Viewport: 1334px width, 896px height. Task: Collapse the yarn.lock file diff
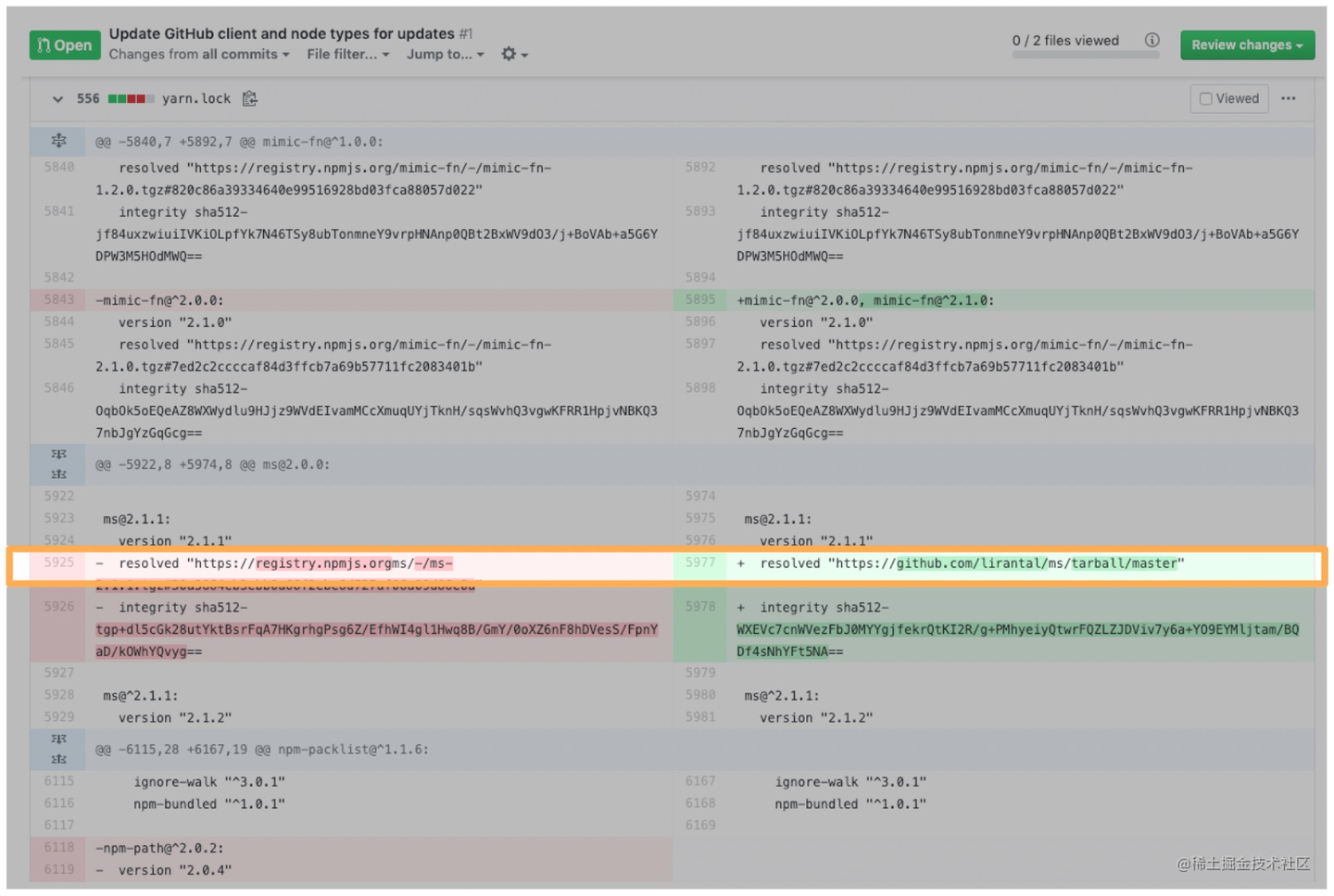57,98
